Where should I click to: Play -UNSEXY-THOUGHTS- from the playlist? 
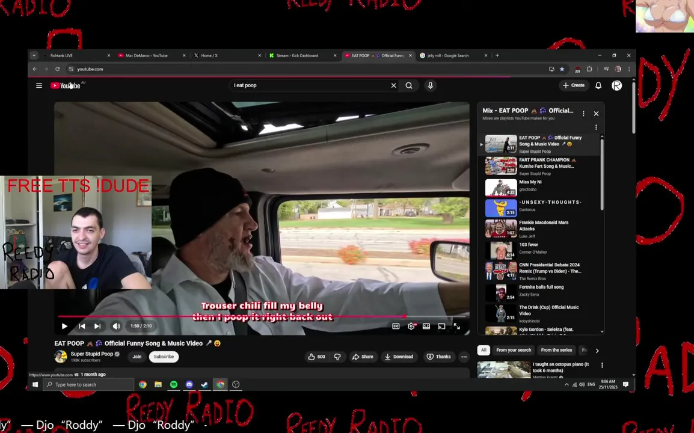[541, 207]
